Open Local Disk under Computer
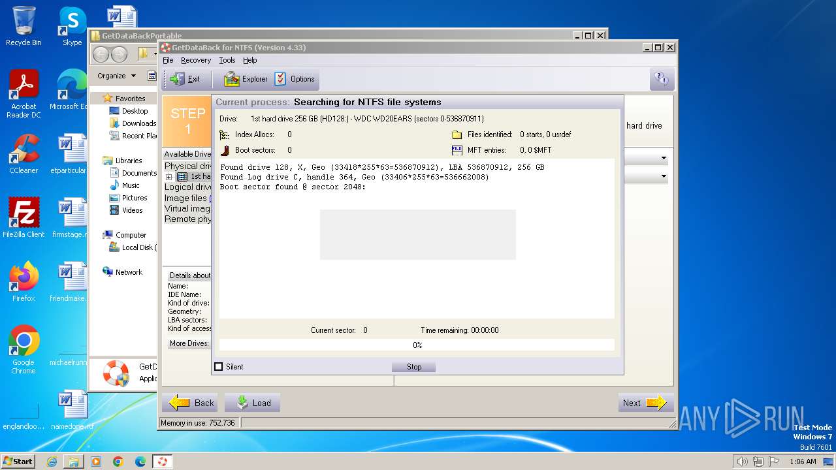The width and height of the screenshot is (836, 470). click(133, 247)
